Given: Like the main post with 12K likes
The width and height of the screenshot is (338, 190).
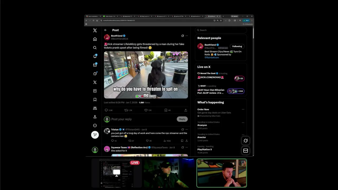Looking at the screenshot, I should tap(146, 110).
